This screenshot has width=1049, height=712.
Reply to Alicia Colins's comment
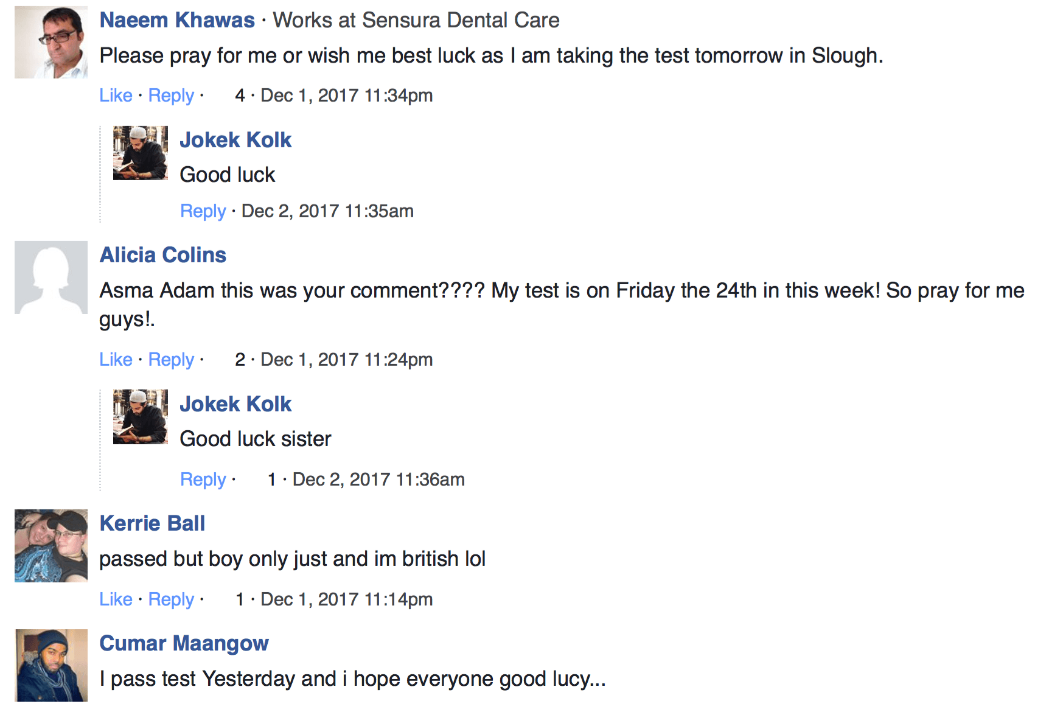171,360
